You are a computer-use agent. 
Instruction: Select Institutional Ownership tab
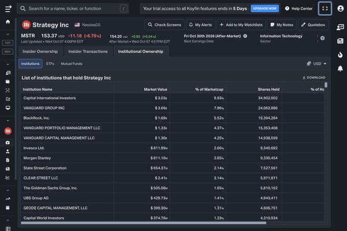click(x=140, y=52)
